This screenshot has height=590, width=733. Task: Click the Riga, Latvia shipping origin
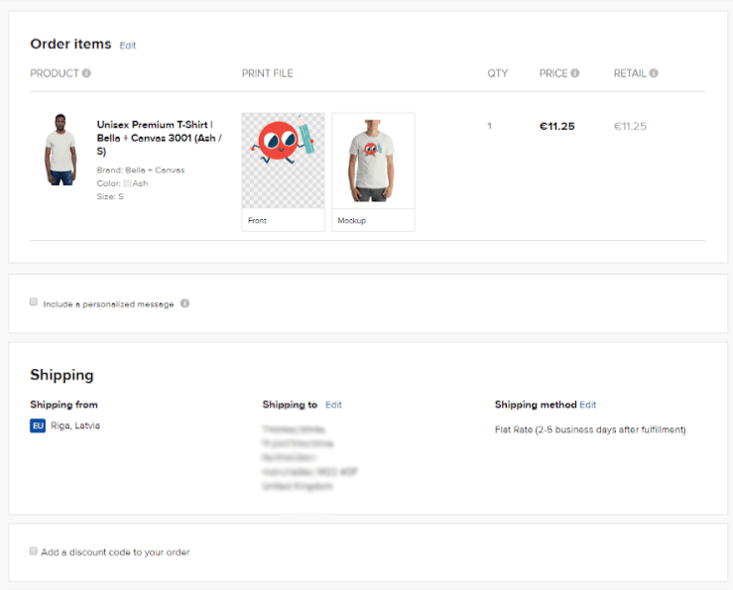point(75,425)
